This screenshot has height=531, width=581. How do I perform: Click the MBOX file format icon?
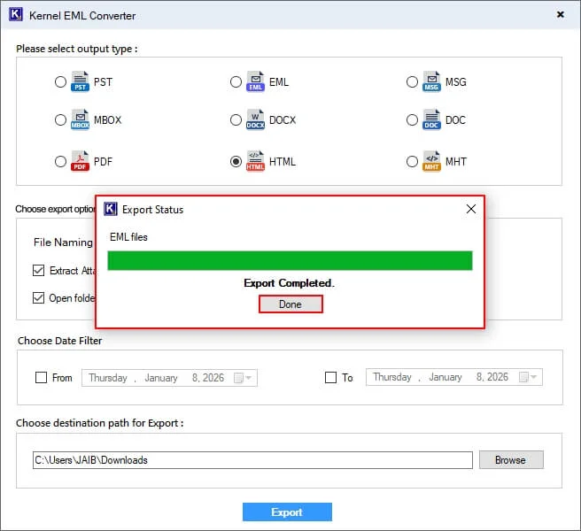tap(80, 119)
